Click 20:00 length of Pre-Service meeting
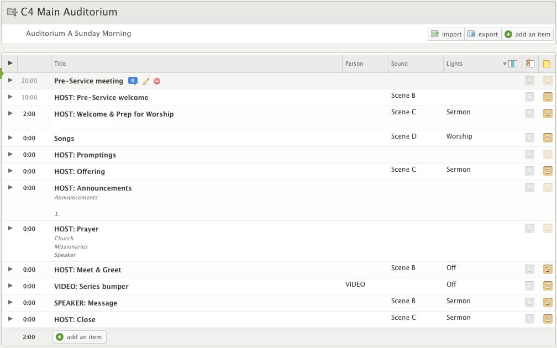Image resolution: width=557 pixels, height=348 pixels. [29, 81]
